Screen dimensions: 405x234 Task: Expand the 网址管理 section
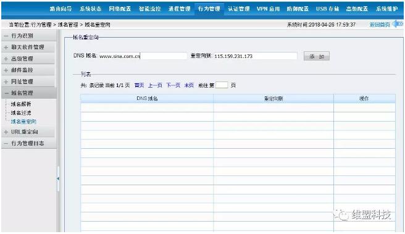tap(6, 82)
